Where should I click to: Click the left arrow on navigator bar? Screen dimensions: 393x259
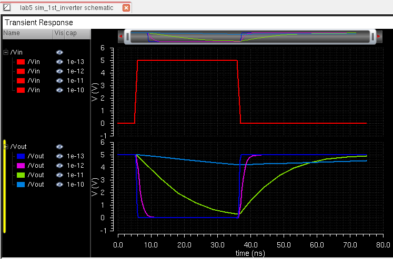coord(120,36)
